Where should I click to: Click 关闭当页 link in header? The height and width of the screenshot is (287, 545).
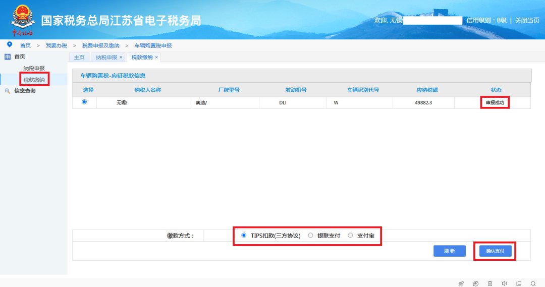[527, 20]
